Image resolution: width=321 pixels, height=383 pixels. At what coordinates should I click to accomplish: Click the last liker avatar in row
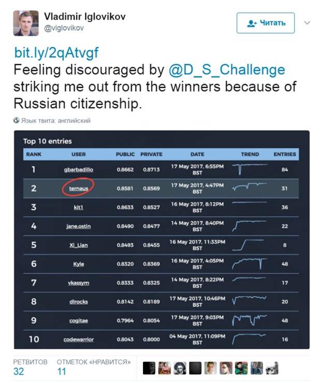(272, 368)
